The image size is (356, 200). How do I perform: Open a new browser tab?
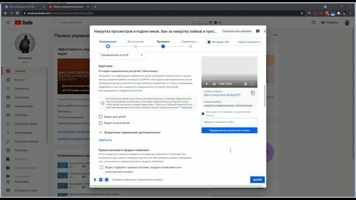95,7
